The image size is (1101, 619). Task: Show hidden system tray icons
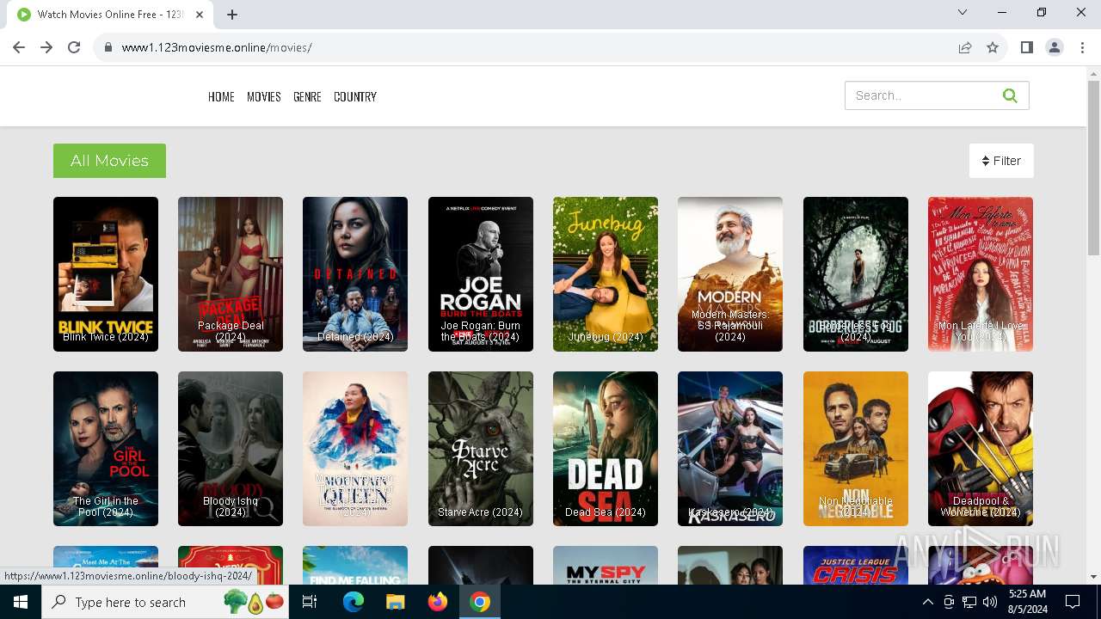click(x=928, y=602)
